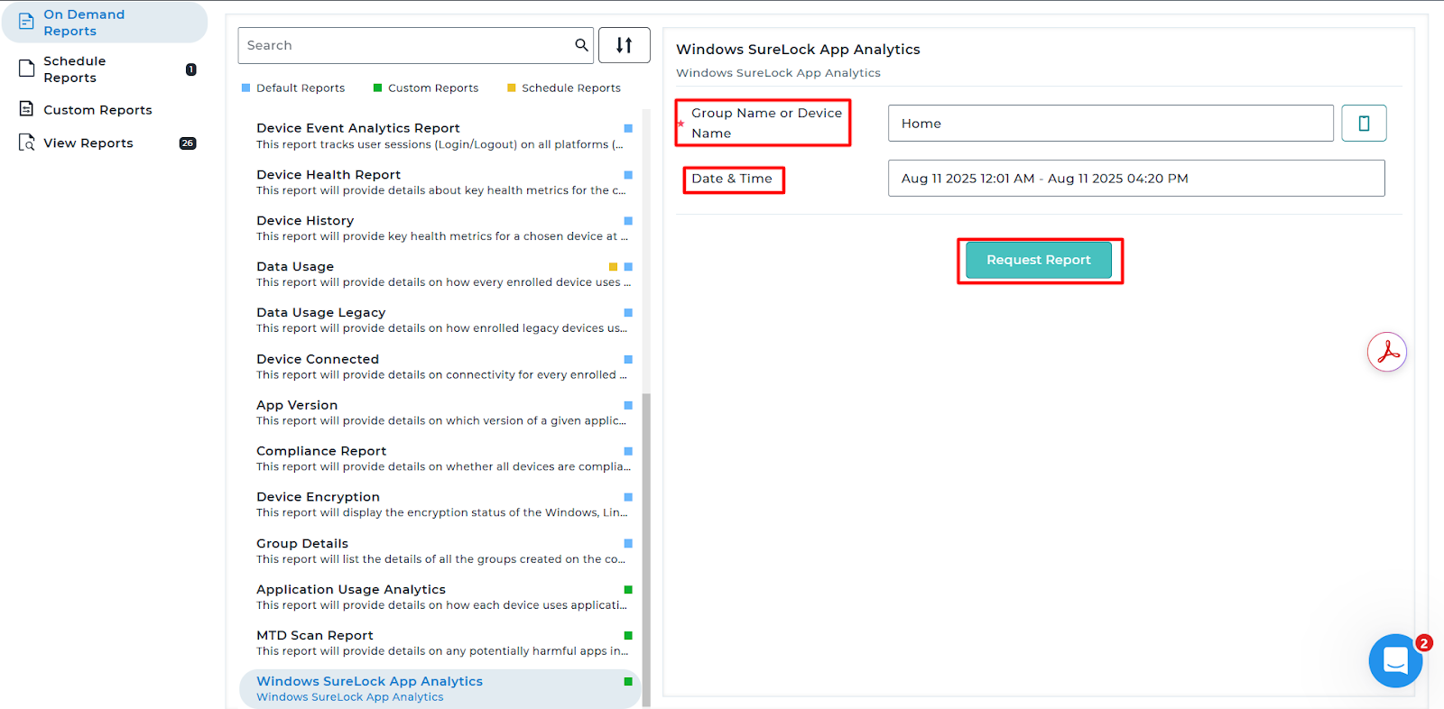Toggle the Default Reports legend filter
Viewport: 1444px width, 709px height.
pyautogui.click(x=293, y=88)
